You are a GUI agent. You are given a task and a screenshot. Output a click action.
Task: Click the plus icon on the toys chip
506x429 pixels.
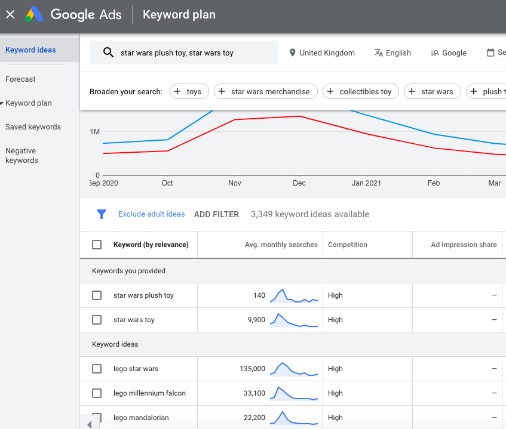tap(177, 91)
